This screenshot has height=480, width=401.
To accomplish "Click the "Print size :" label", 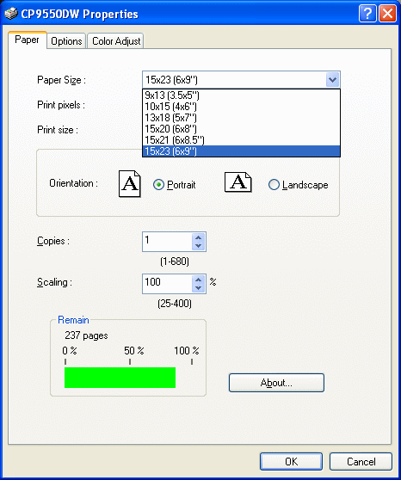I will tap(58, 130).
